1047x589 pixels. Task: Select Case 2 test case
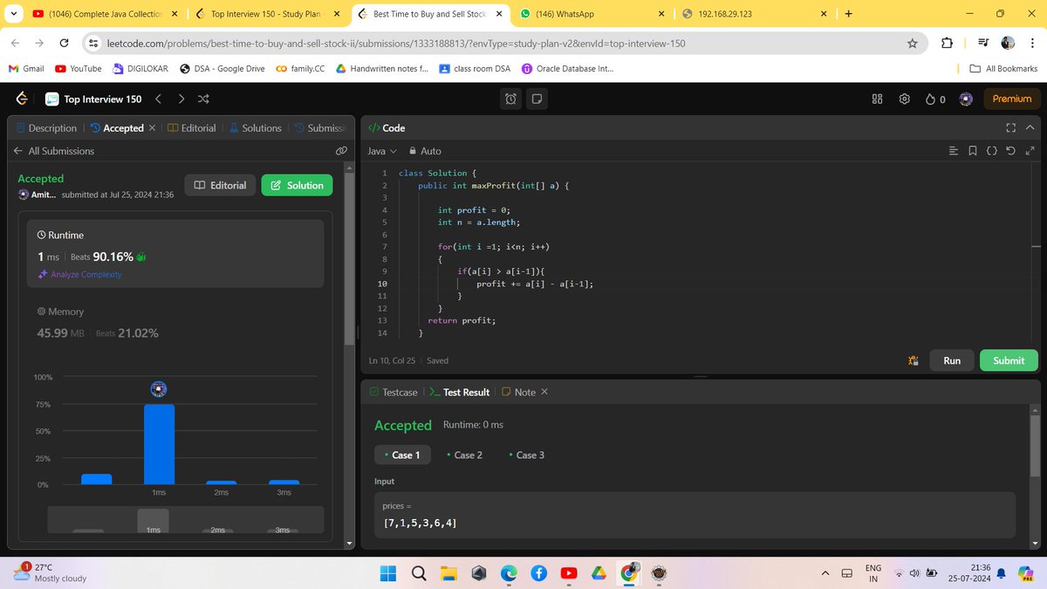464,455
